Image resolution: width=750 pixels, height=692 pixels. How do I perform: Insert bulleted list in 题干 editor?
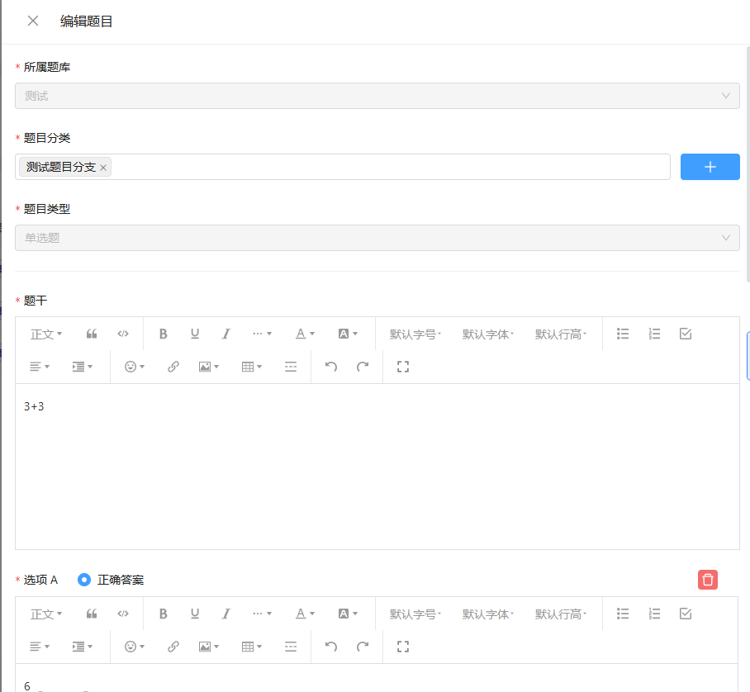click(x=624, y=334)
